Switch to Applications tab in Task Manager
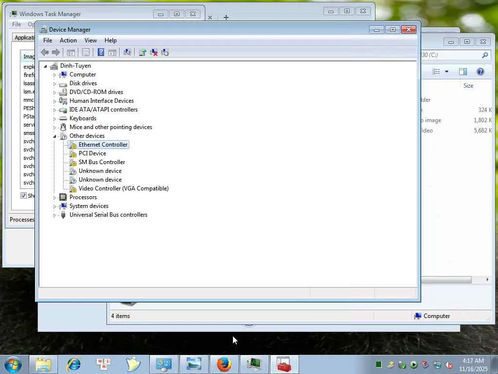 (24, 37)
